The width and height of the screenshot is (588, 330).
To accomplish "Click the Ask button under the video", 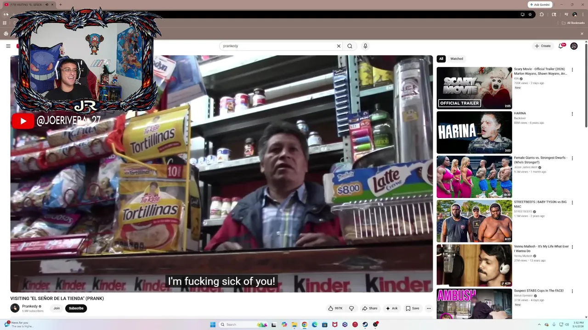I will tap(391, 308).
